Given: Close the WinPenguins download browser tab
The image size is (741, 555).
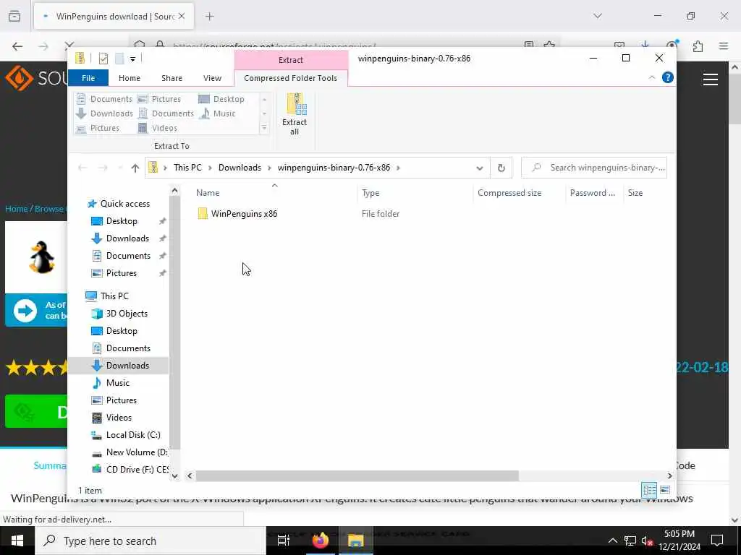Looking at the screenshot, I should pos(182,17).
